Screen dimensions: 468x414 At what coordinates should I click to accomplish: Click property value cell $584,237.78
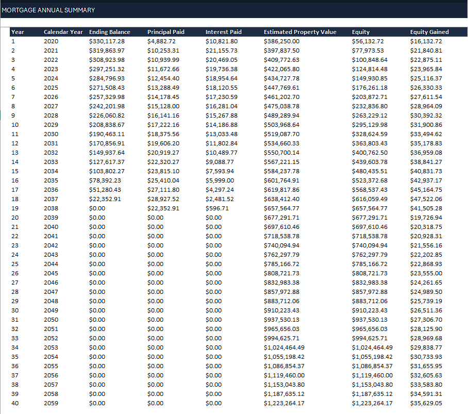(x=281, y=171)
